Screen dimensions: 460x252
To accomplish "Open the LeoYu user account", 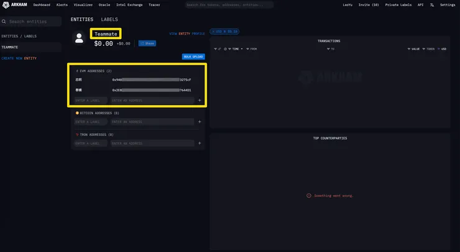I will coord(347,5).
